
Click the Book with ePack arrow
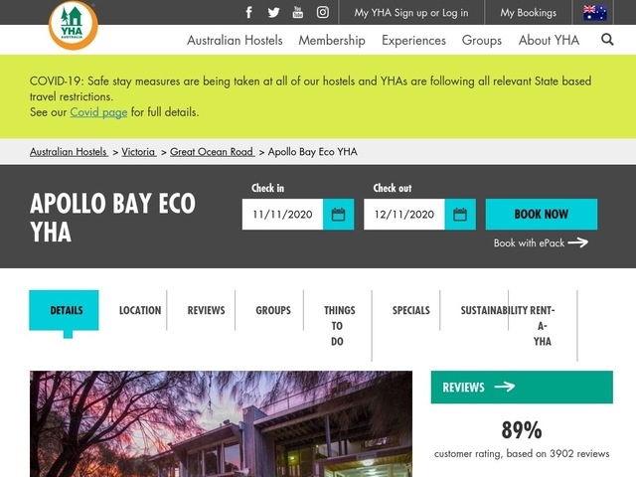pyautogui.click(x=578, y=242)
